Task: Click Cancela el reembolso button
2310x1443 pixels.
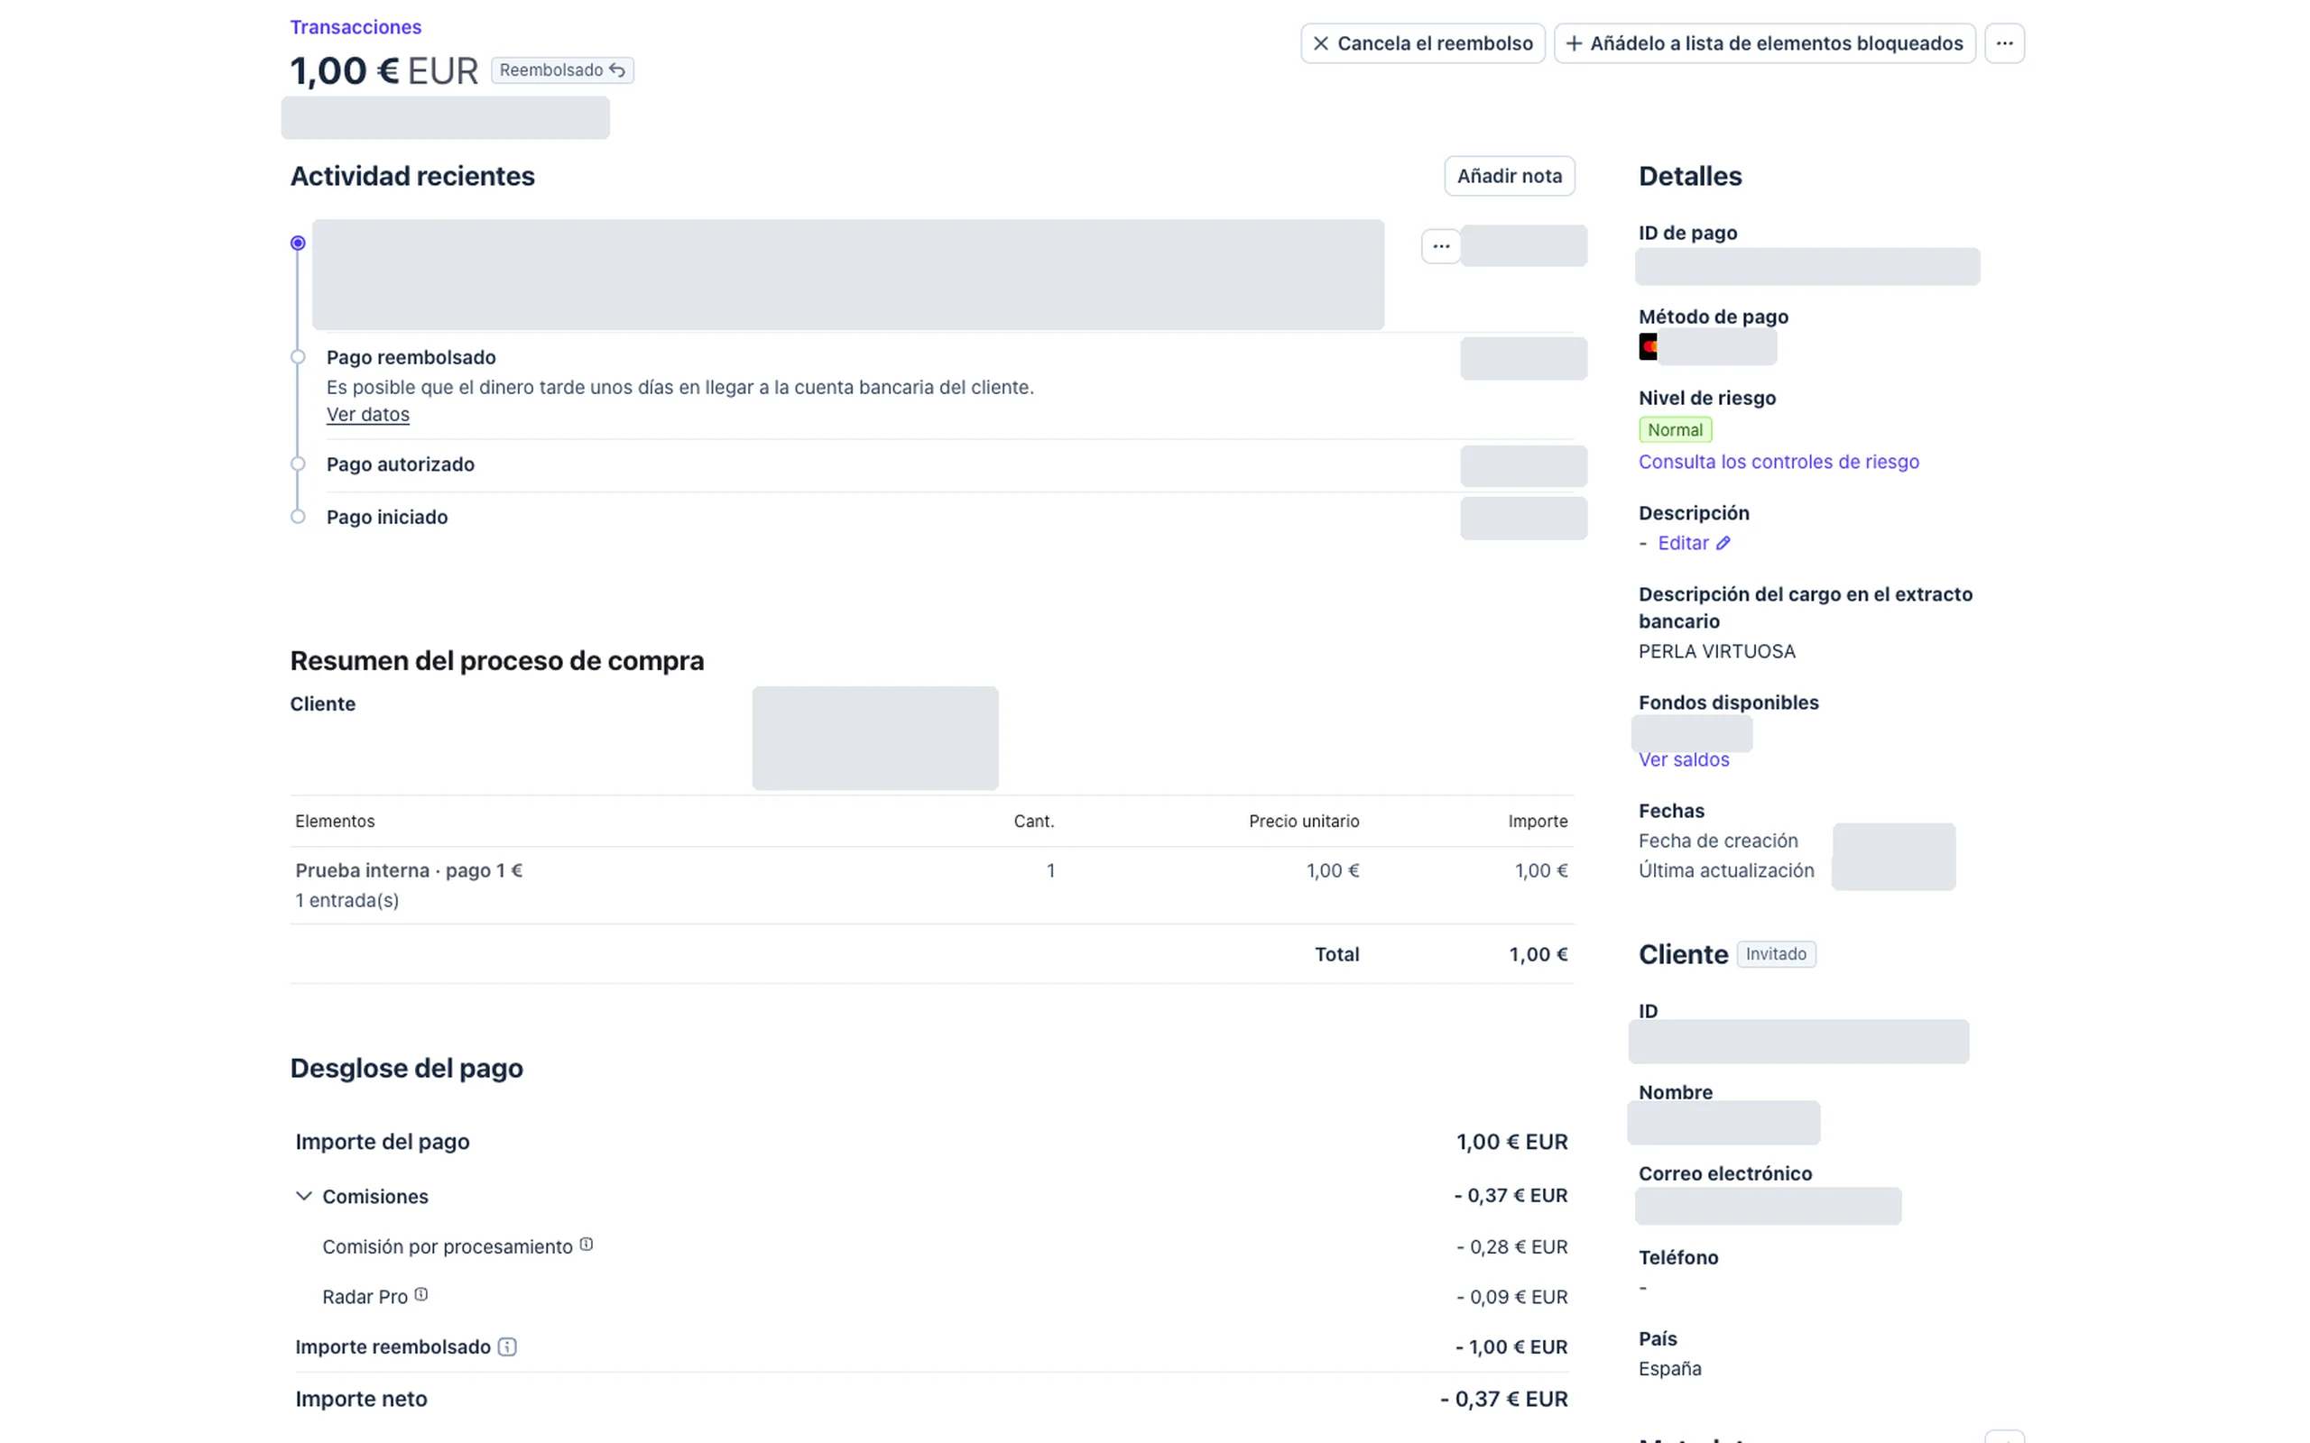Action: coord(1422,43)
